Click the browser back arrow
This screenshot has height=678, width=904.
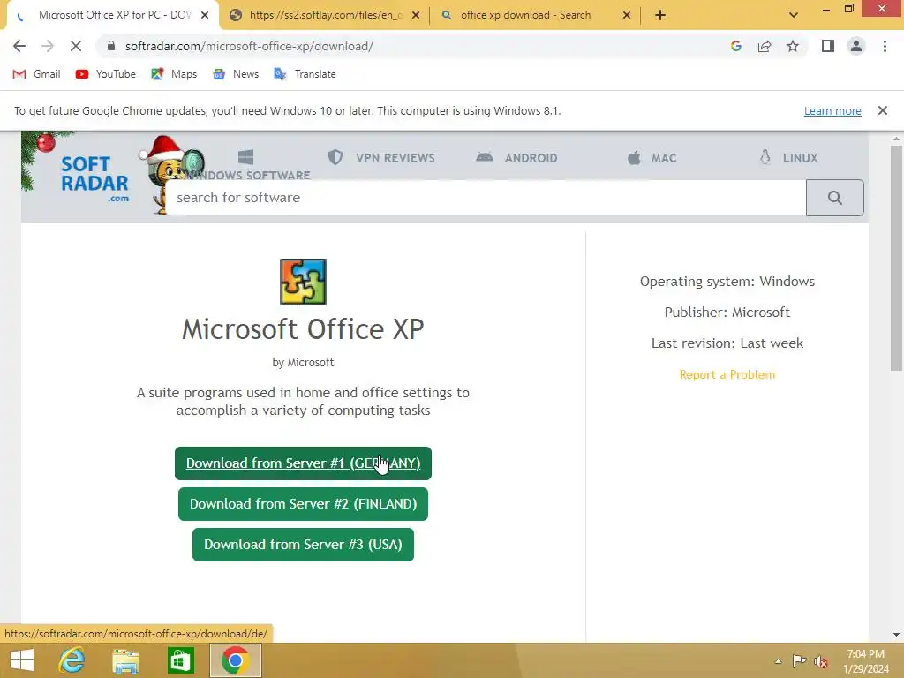tap(19, 46)
